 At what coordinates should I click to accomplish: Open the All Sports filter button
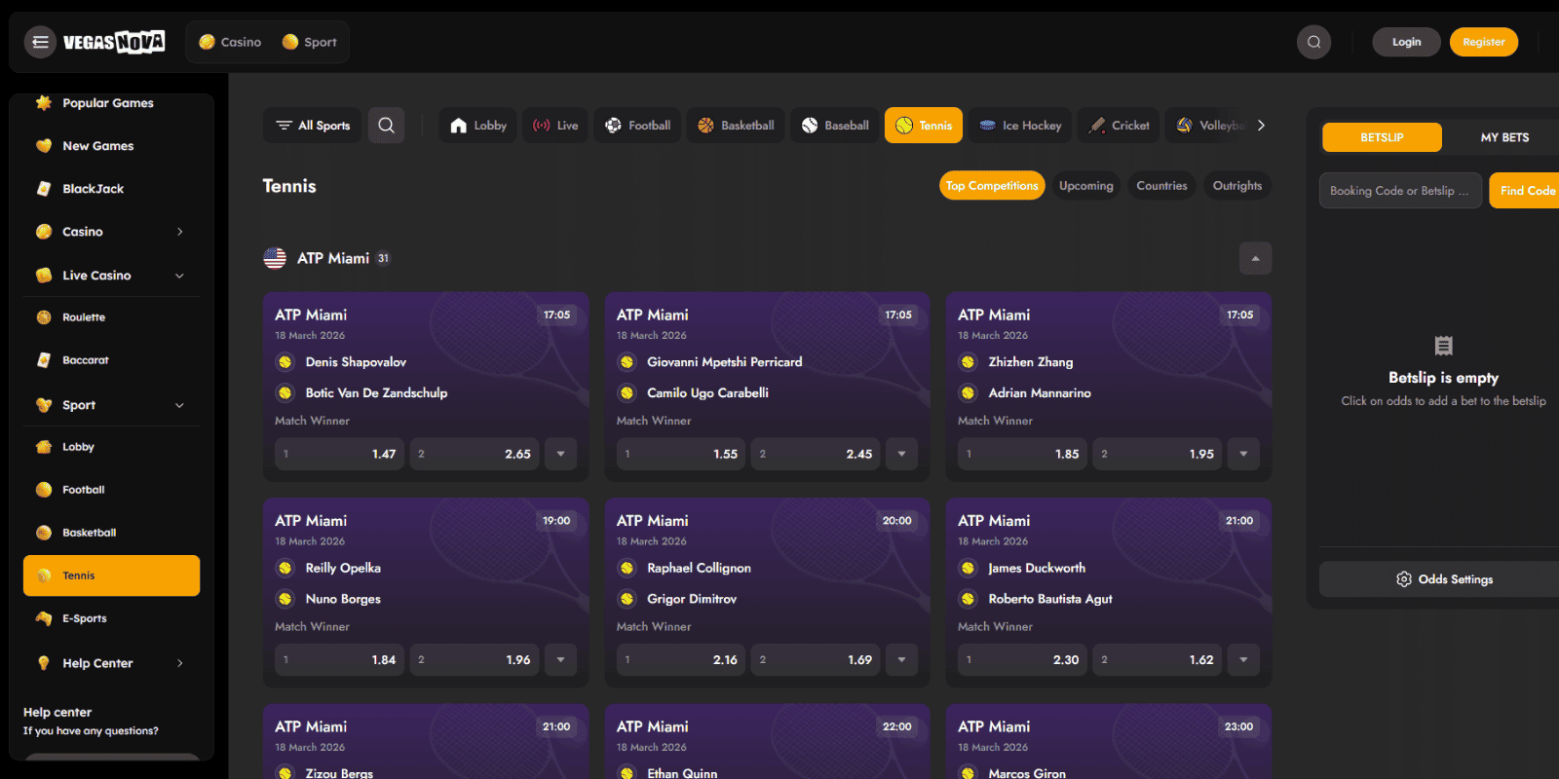[313, 126]
